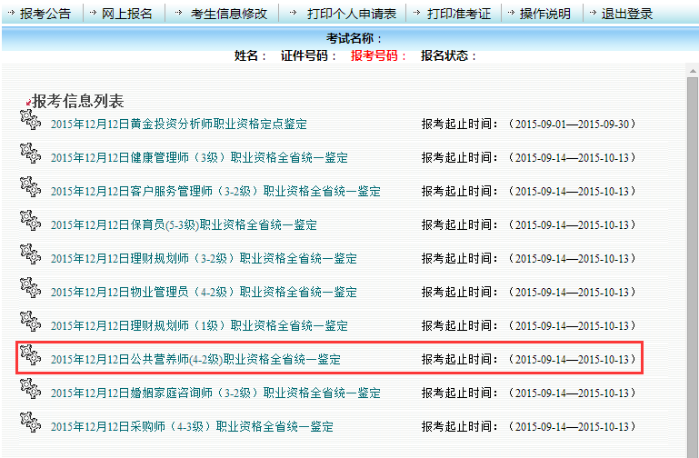Click the icon beside 婚姻家庭咨询师 exam entry
This screenshot has width=699, height=458.
30,391
